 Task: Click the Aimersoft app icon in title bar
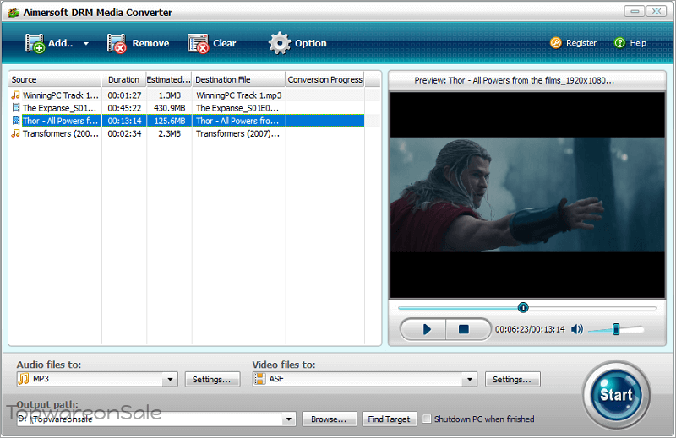14,13
